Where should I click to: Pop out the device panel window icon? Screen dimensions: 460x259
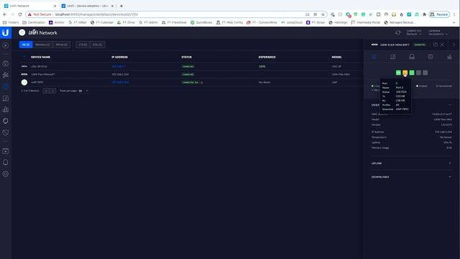pos(436,45)
